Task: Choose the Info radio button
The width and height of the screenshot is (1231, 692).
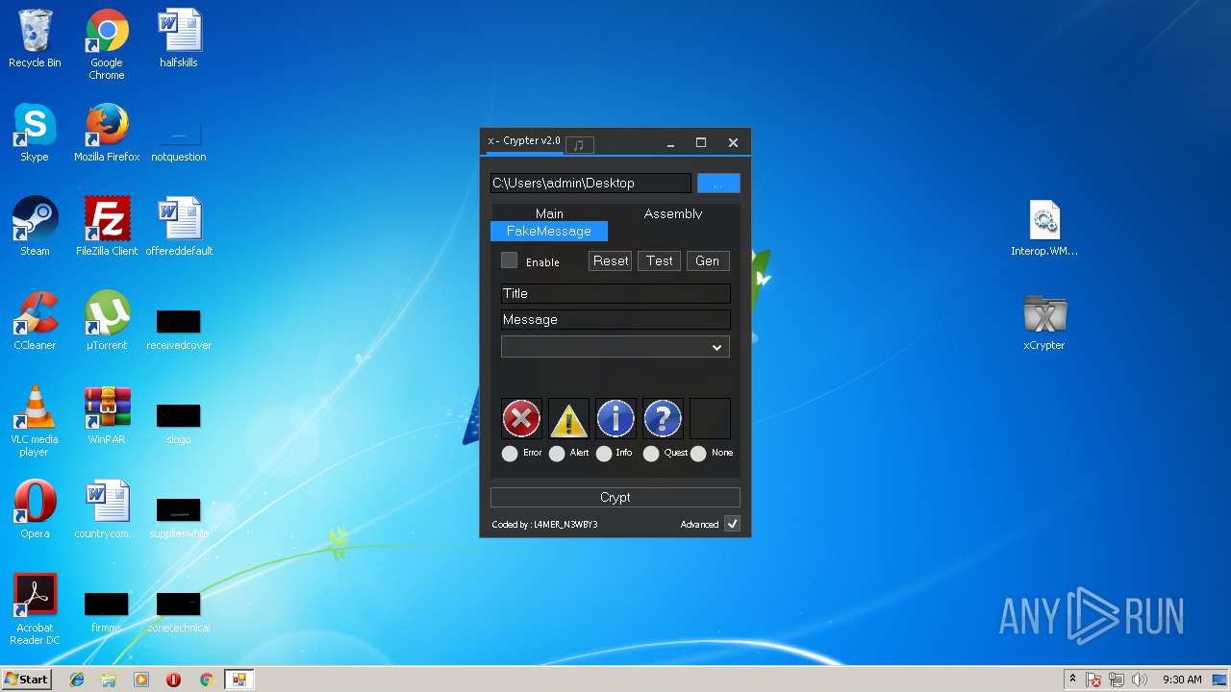Action: point(604,454)
